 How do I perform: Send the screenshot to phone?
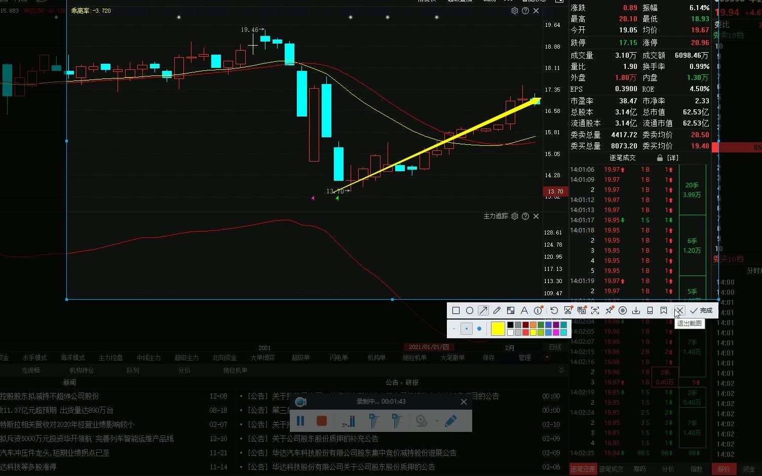(650, 310)
